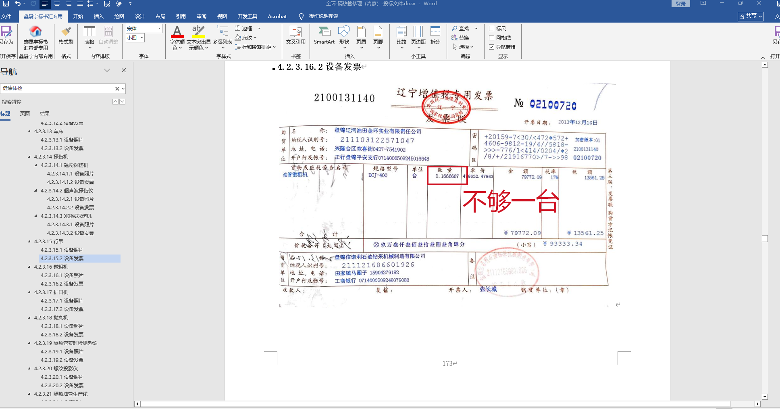Open the 表格 table tool

pos(89,37)
